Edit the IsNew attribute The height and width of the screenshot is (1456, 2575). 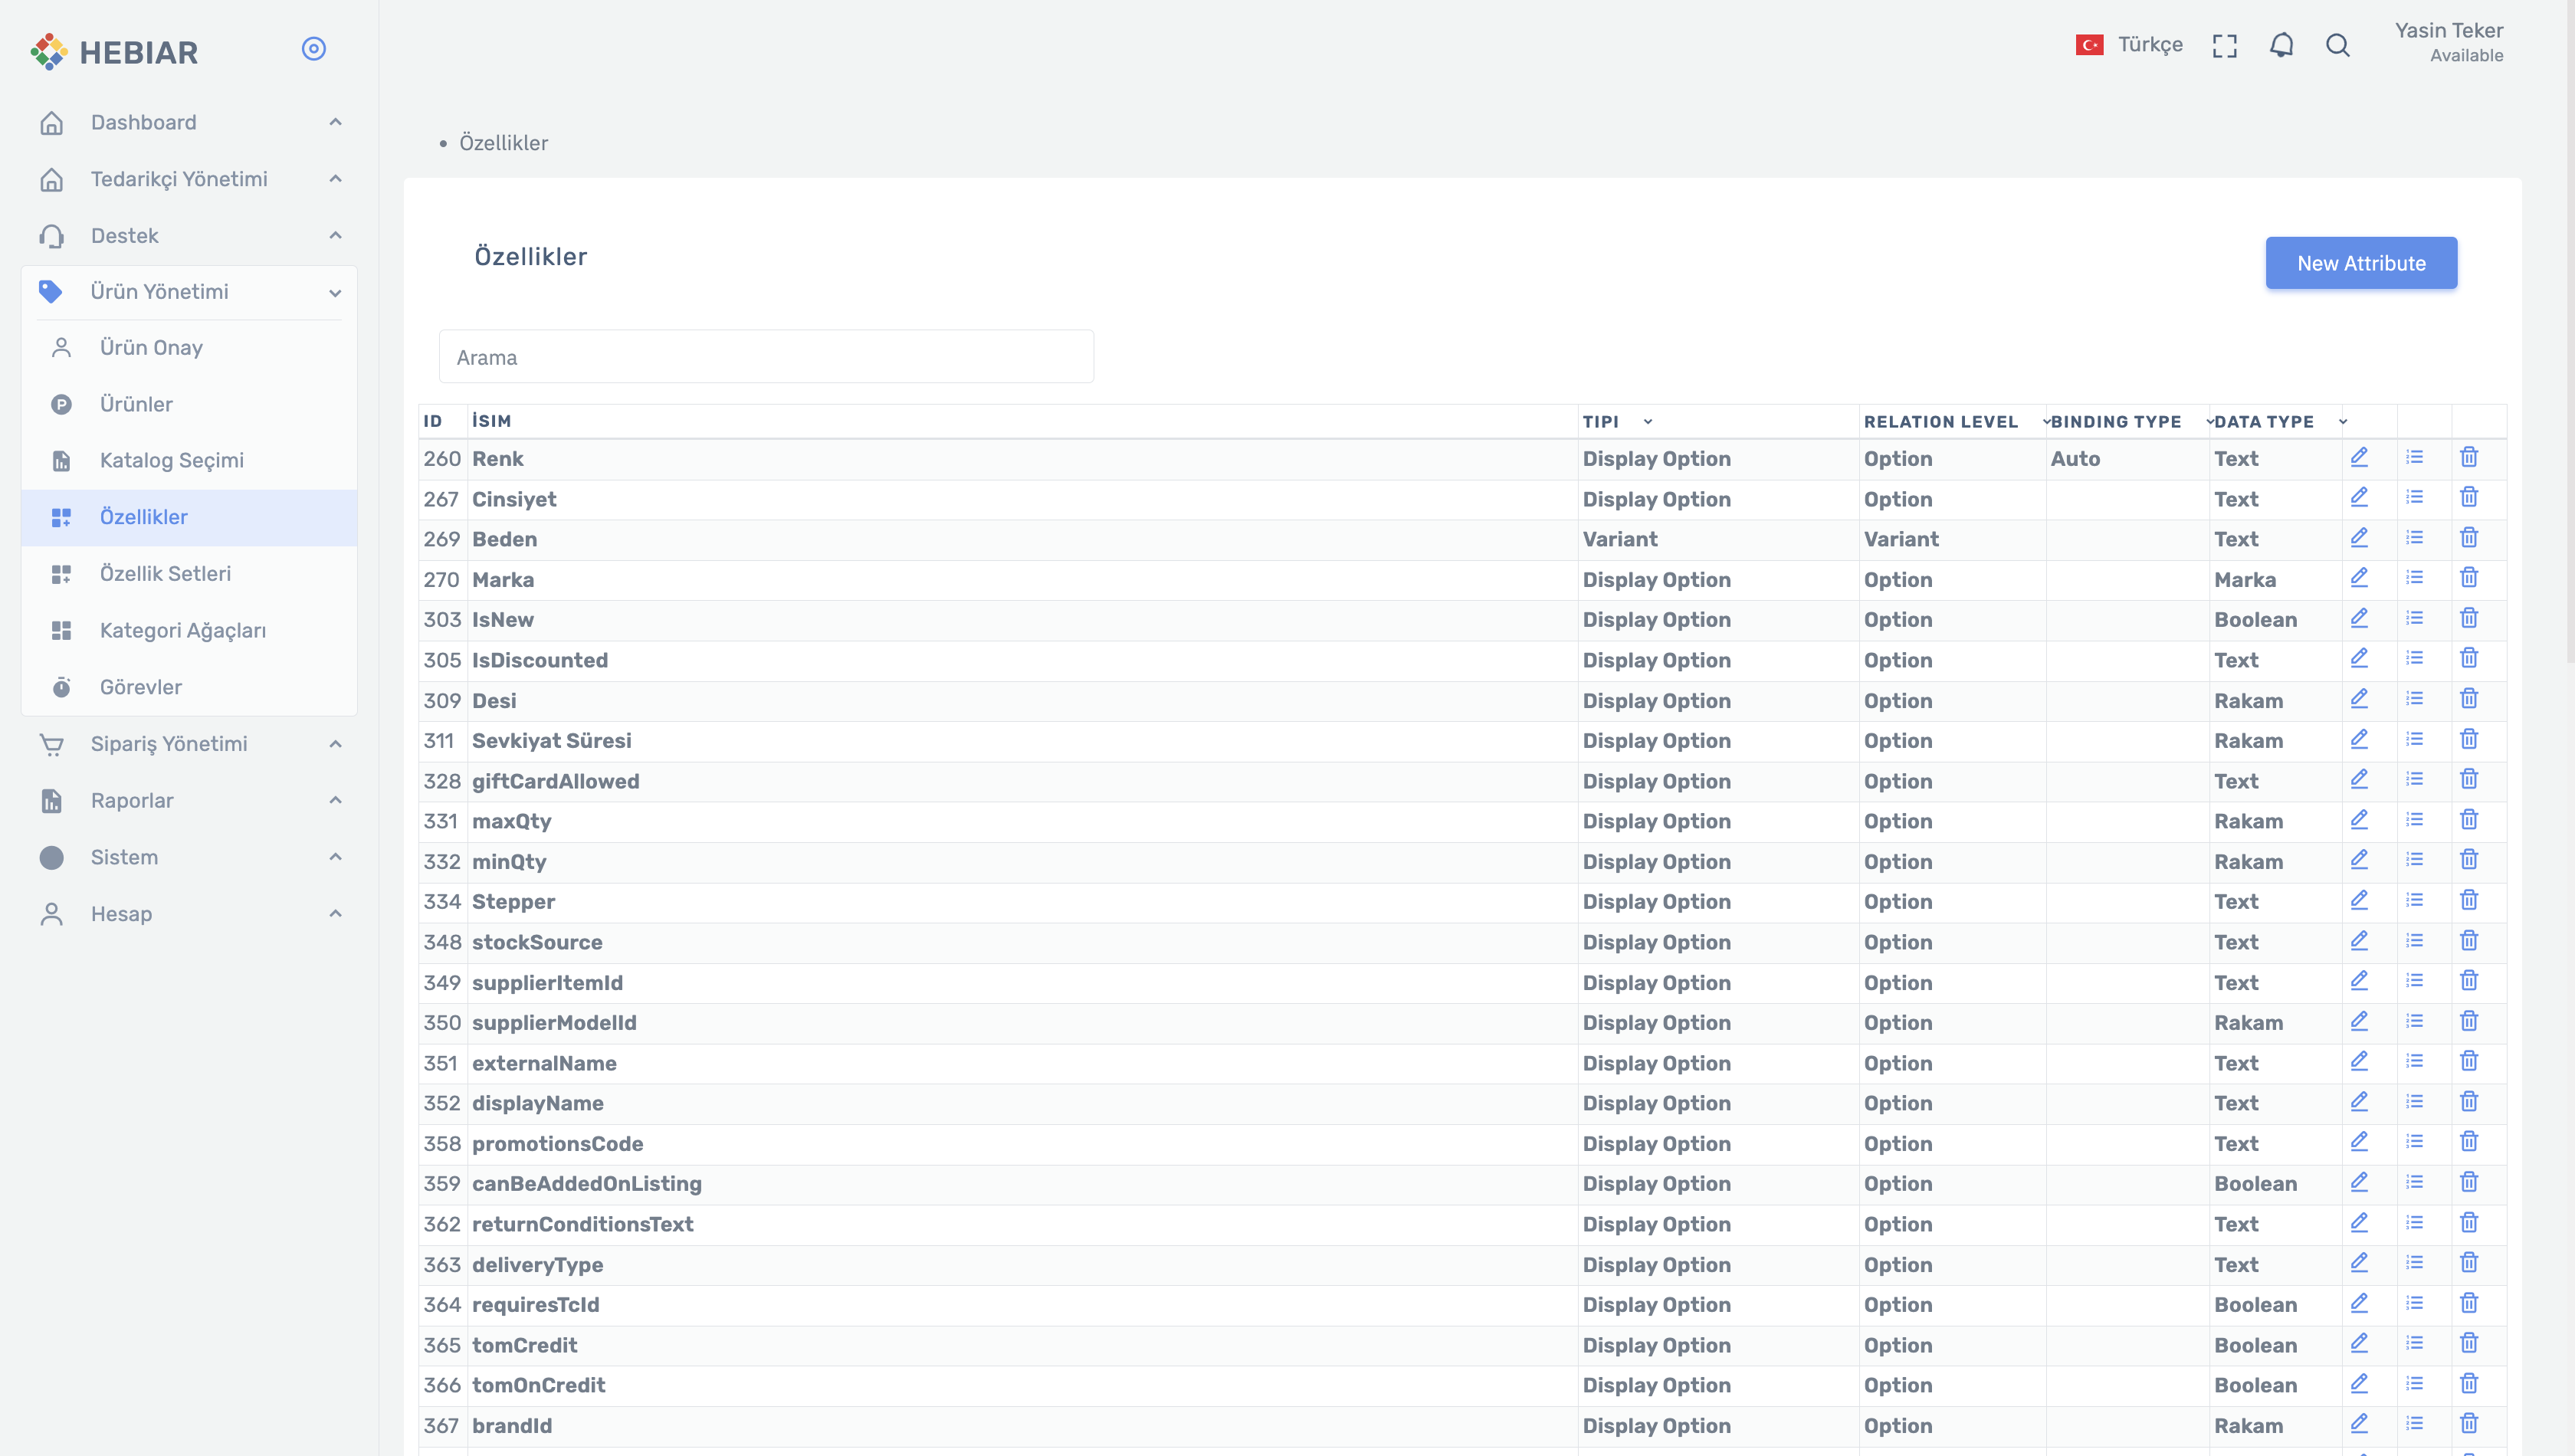2359,618
